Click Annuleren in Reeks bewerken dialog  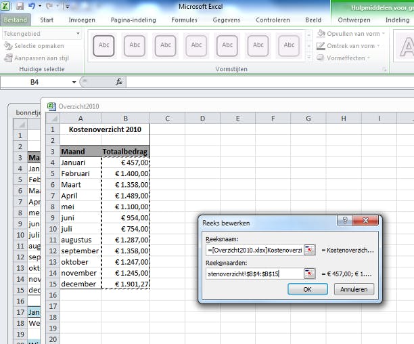pos(354,289)
